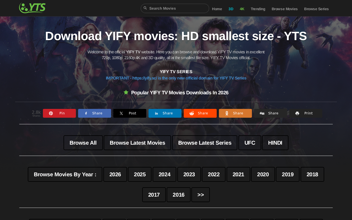Go to Trending in the navigation
Screen dimensions: 352x220
[x=258, y=9]
